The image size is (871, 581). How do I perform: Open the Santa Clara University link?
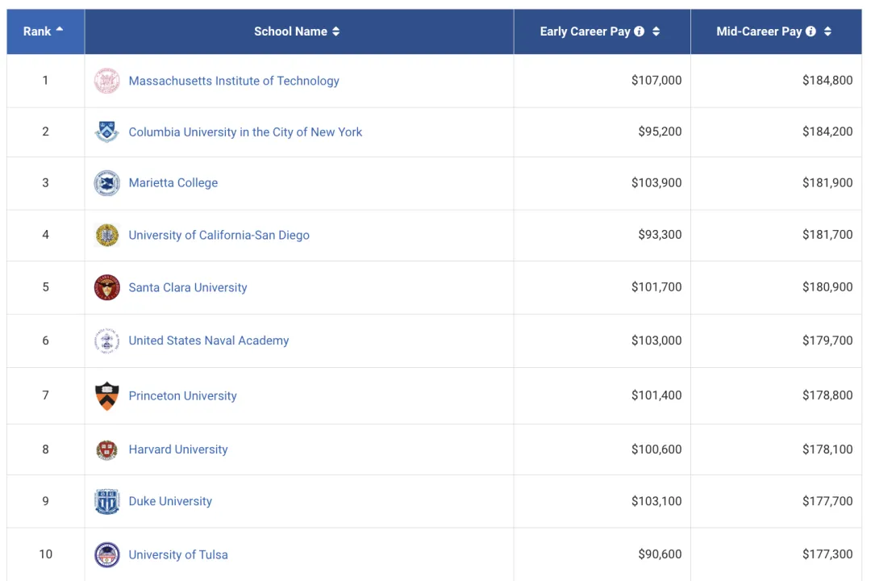(188, 287)
